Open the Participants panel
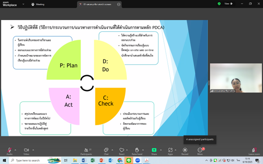The height and width of the screenshot is (164, 263). [x=86, y=151]
